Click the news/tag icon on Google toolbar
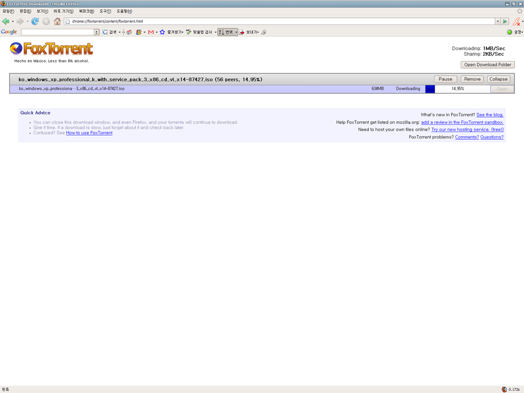Screen dimensions: 524x393 coord(129,32)
